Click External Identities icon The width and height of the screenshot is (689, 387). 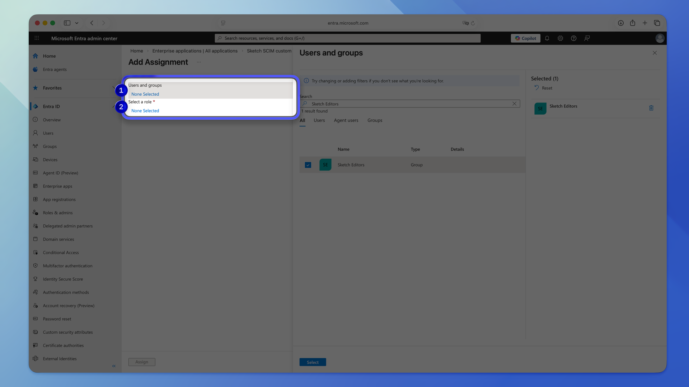35,358
